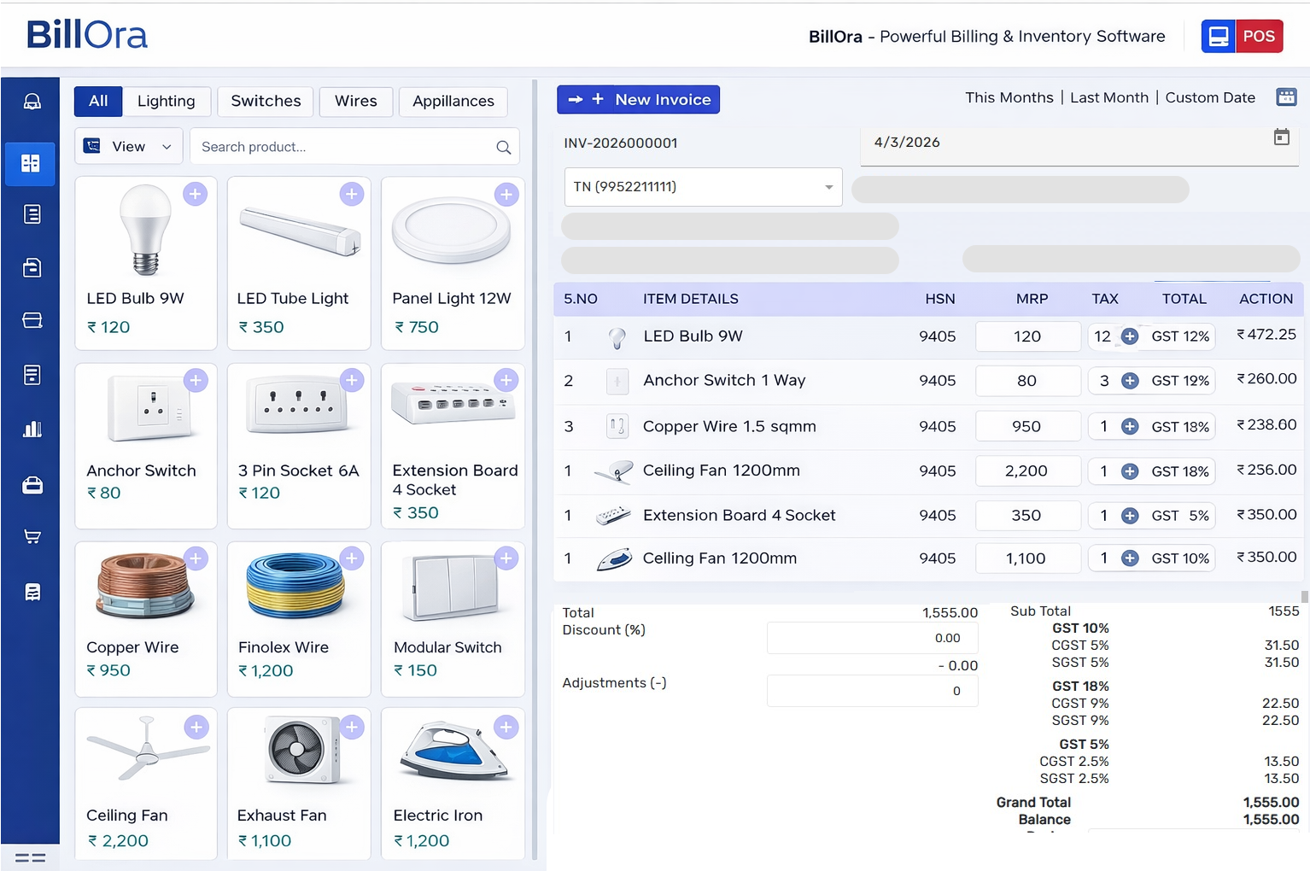This screenshot has height=871, width=1310.
Task: Add Electric Iron using its plus icon
Action: 506,727
